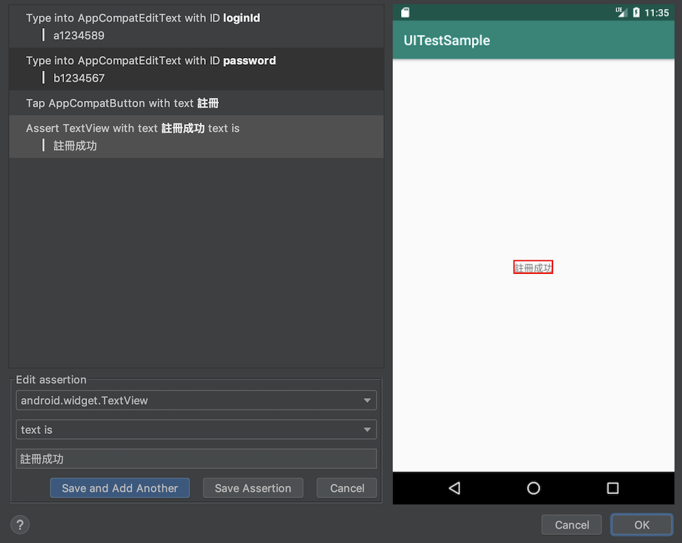Screen dimensions: 682x543
Task: Click the help question mark icon
Action: point(20,525)
